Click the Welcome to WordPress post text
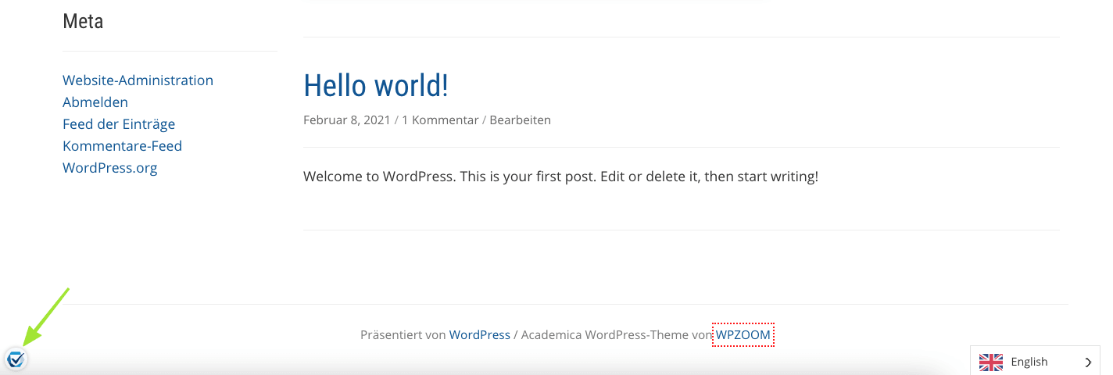 [x=560, y=177]
